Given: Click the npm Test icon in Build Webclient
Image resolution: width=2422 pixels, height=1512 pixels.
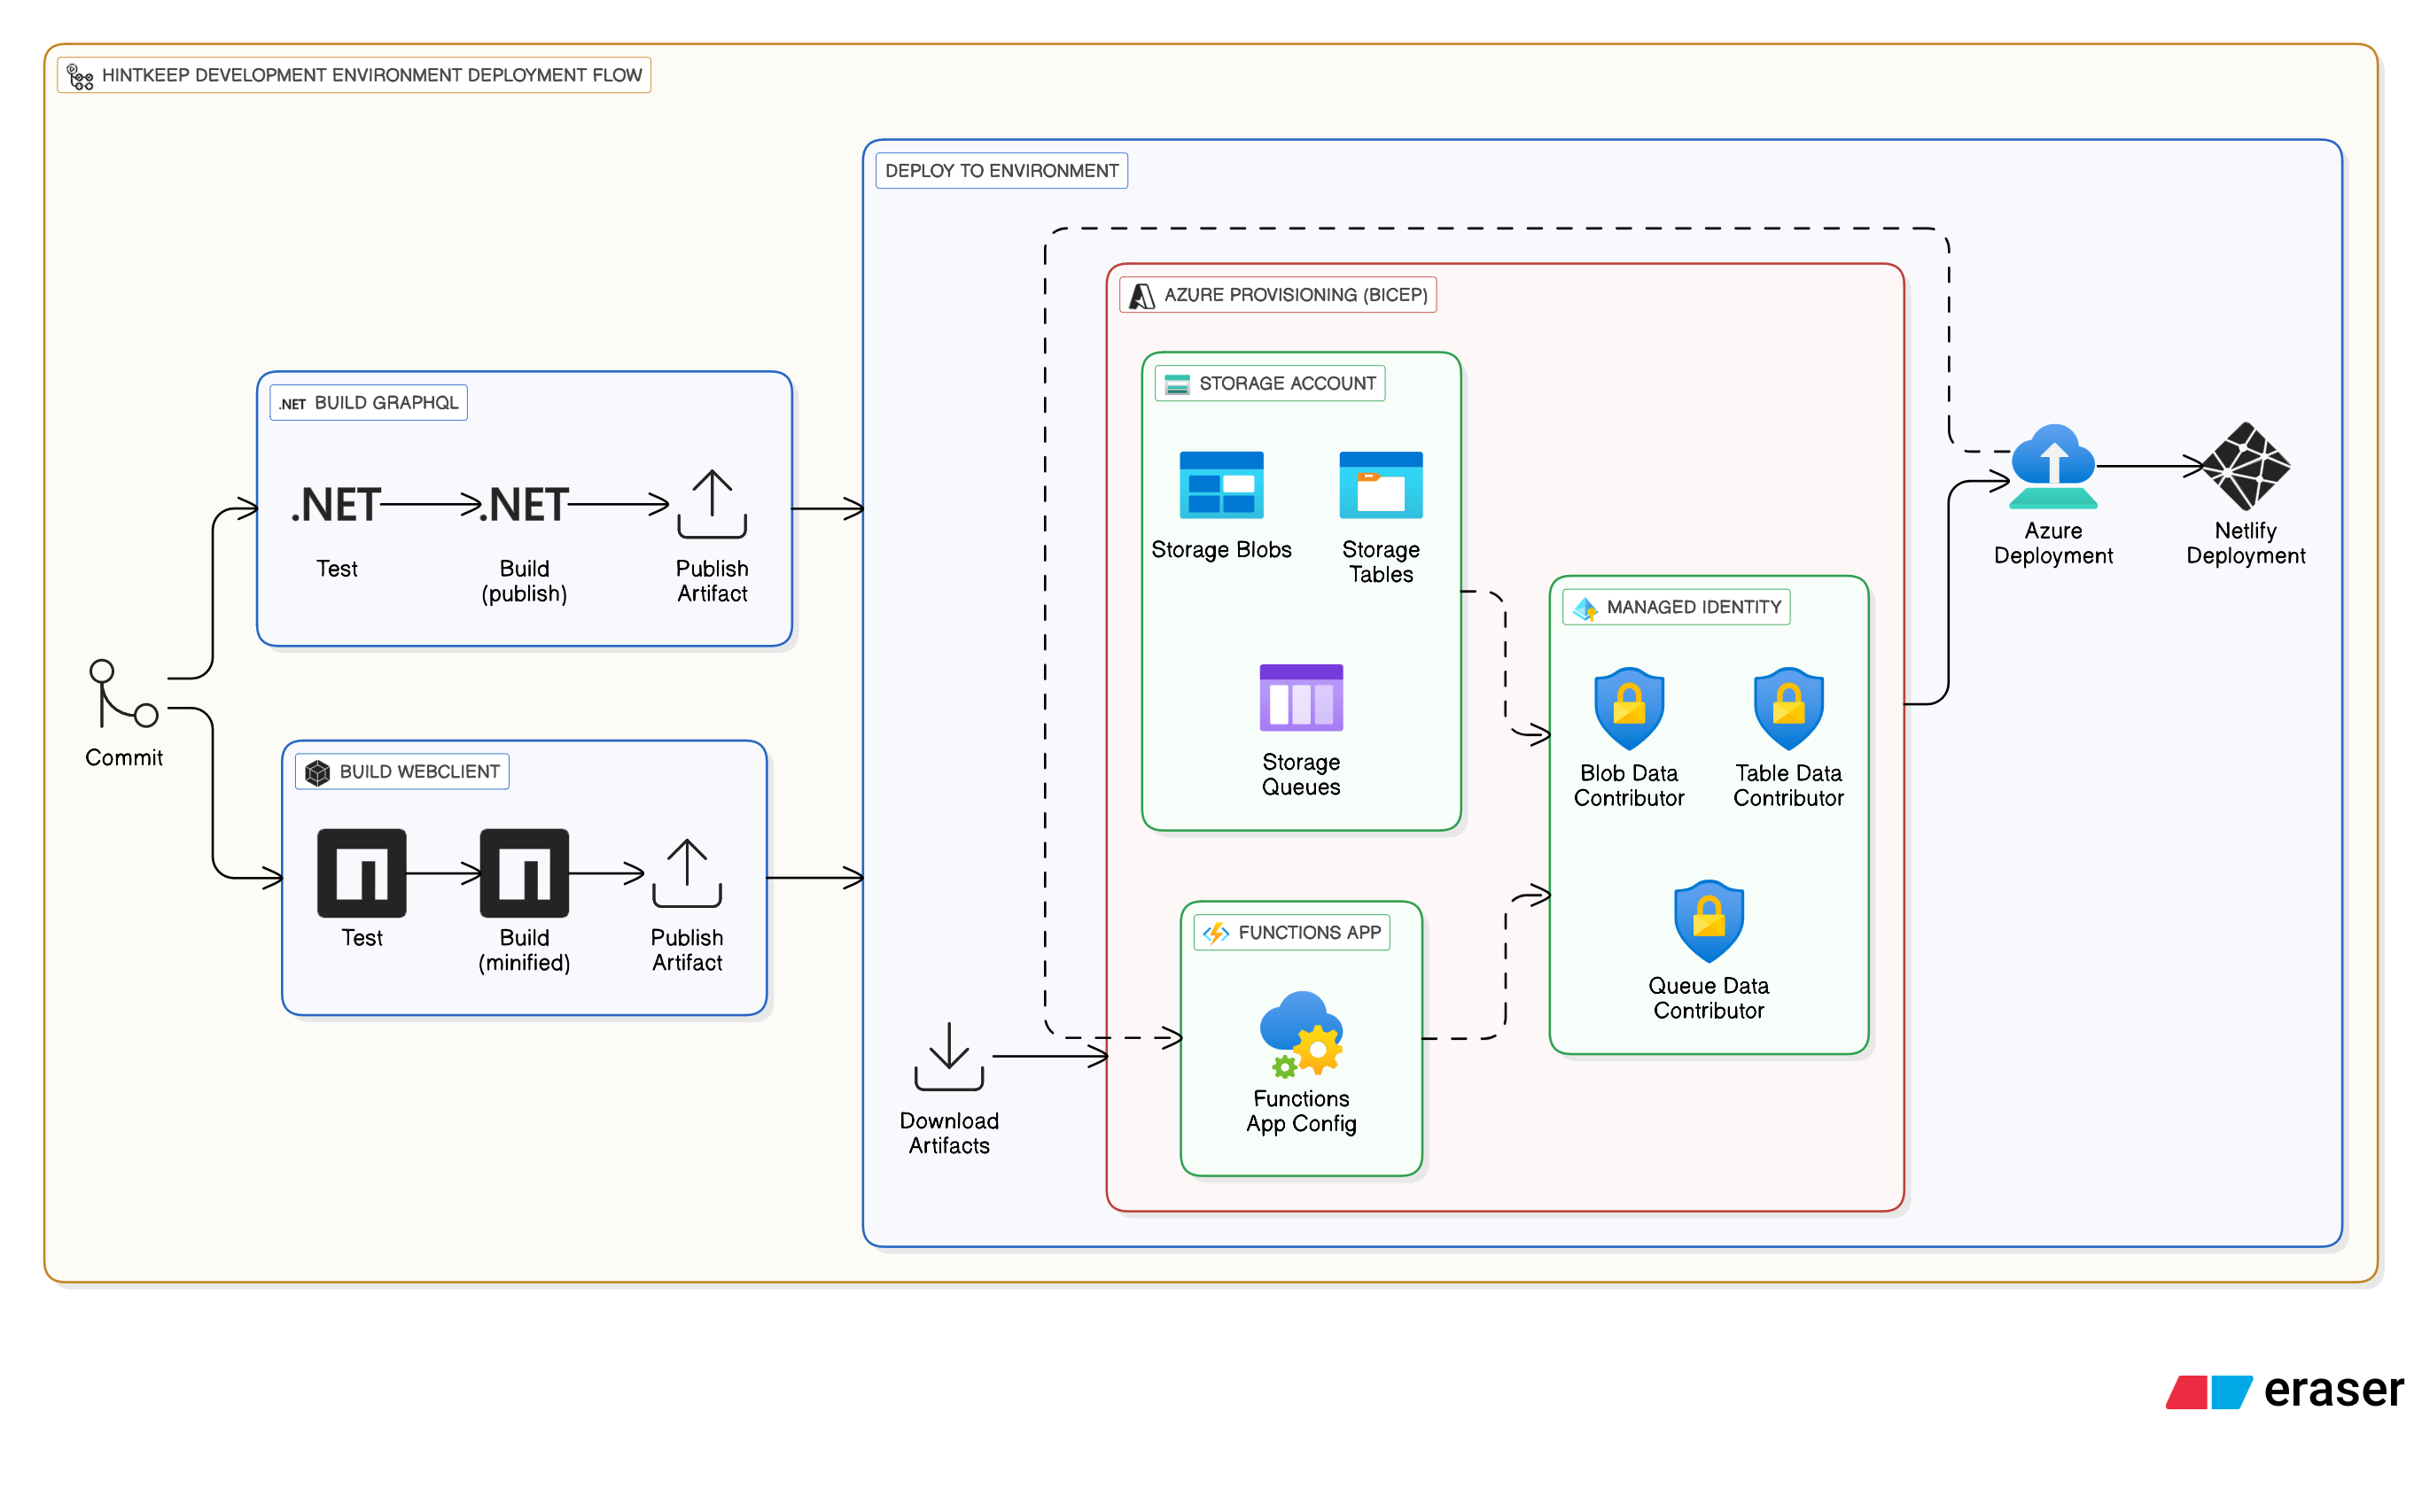Looking at the screenshot, I should tap(362, 873).
